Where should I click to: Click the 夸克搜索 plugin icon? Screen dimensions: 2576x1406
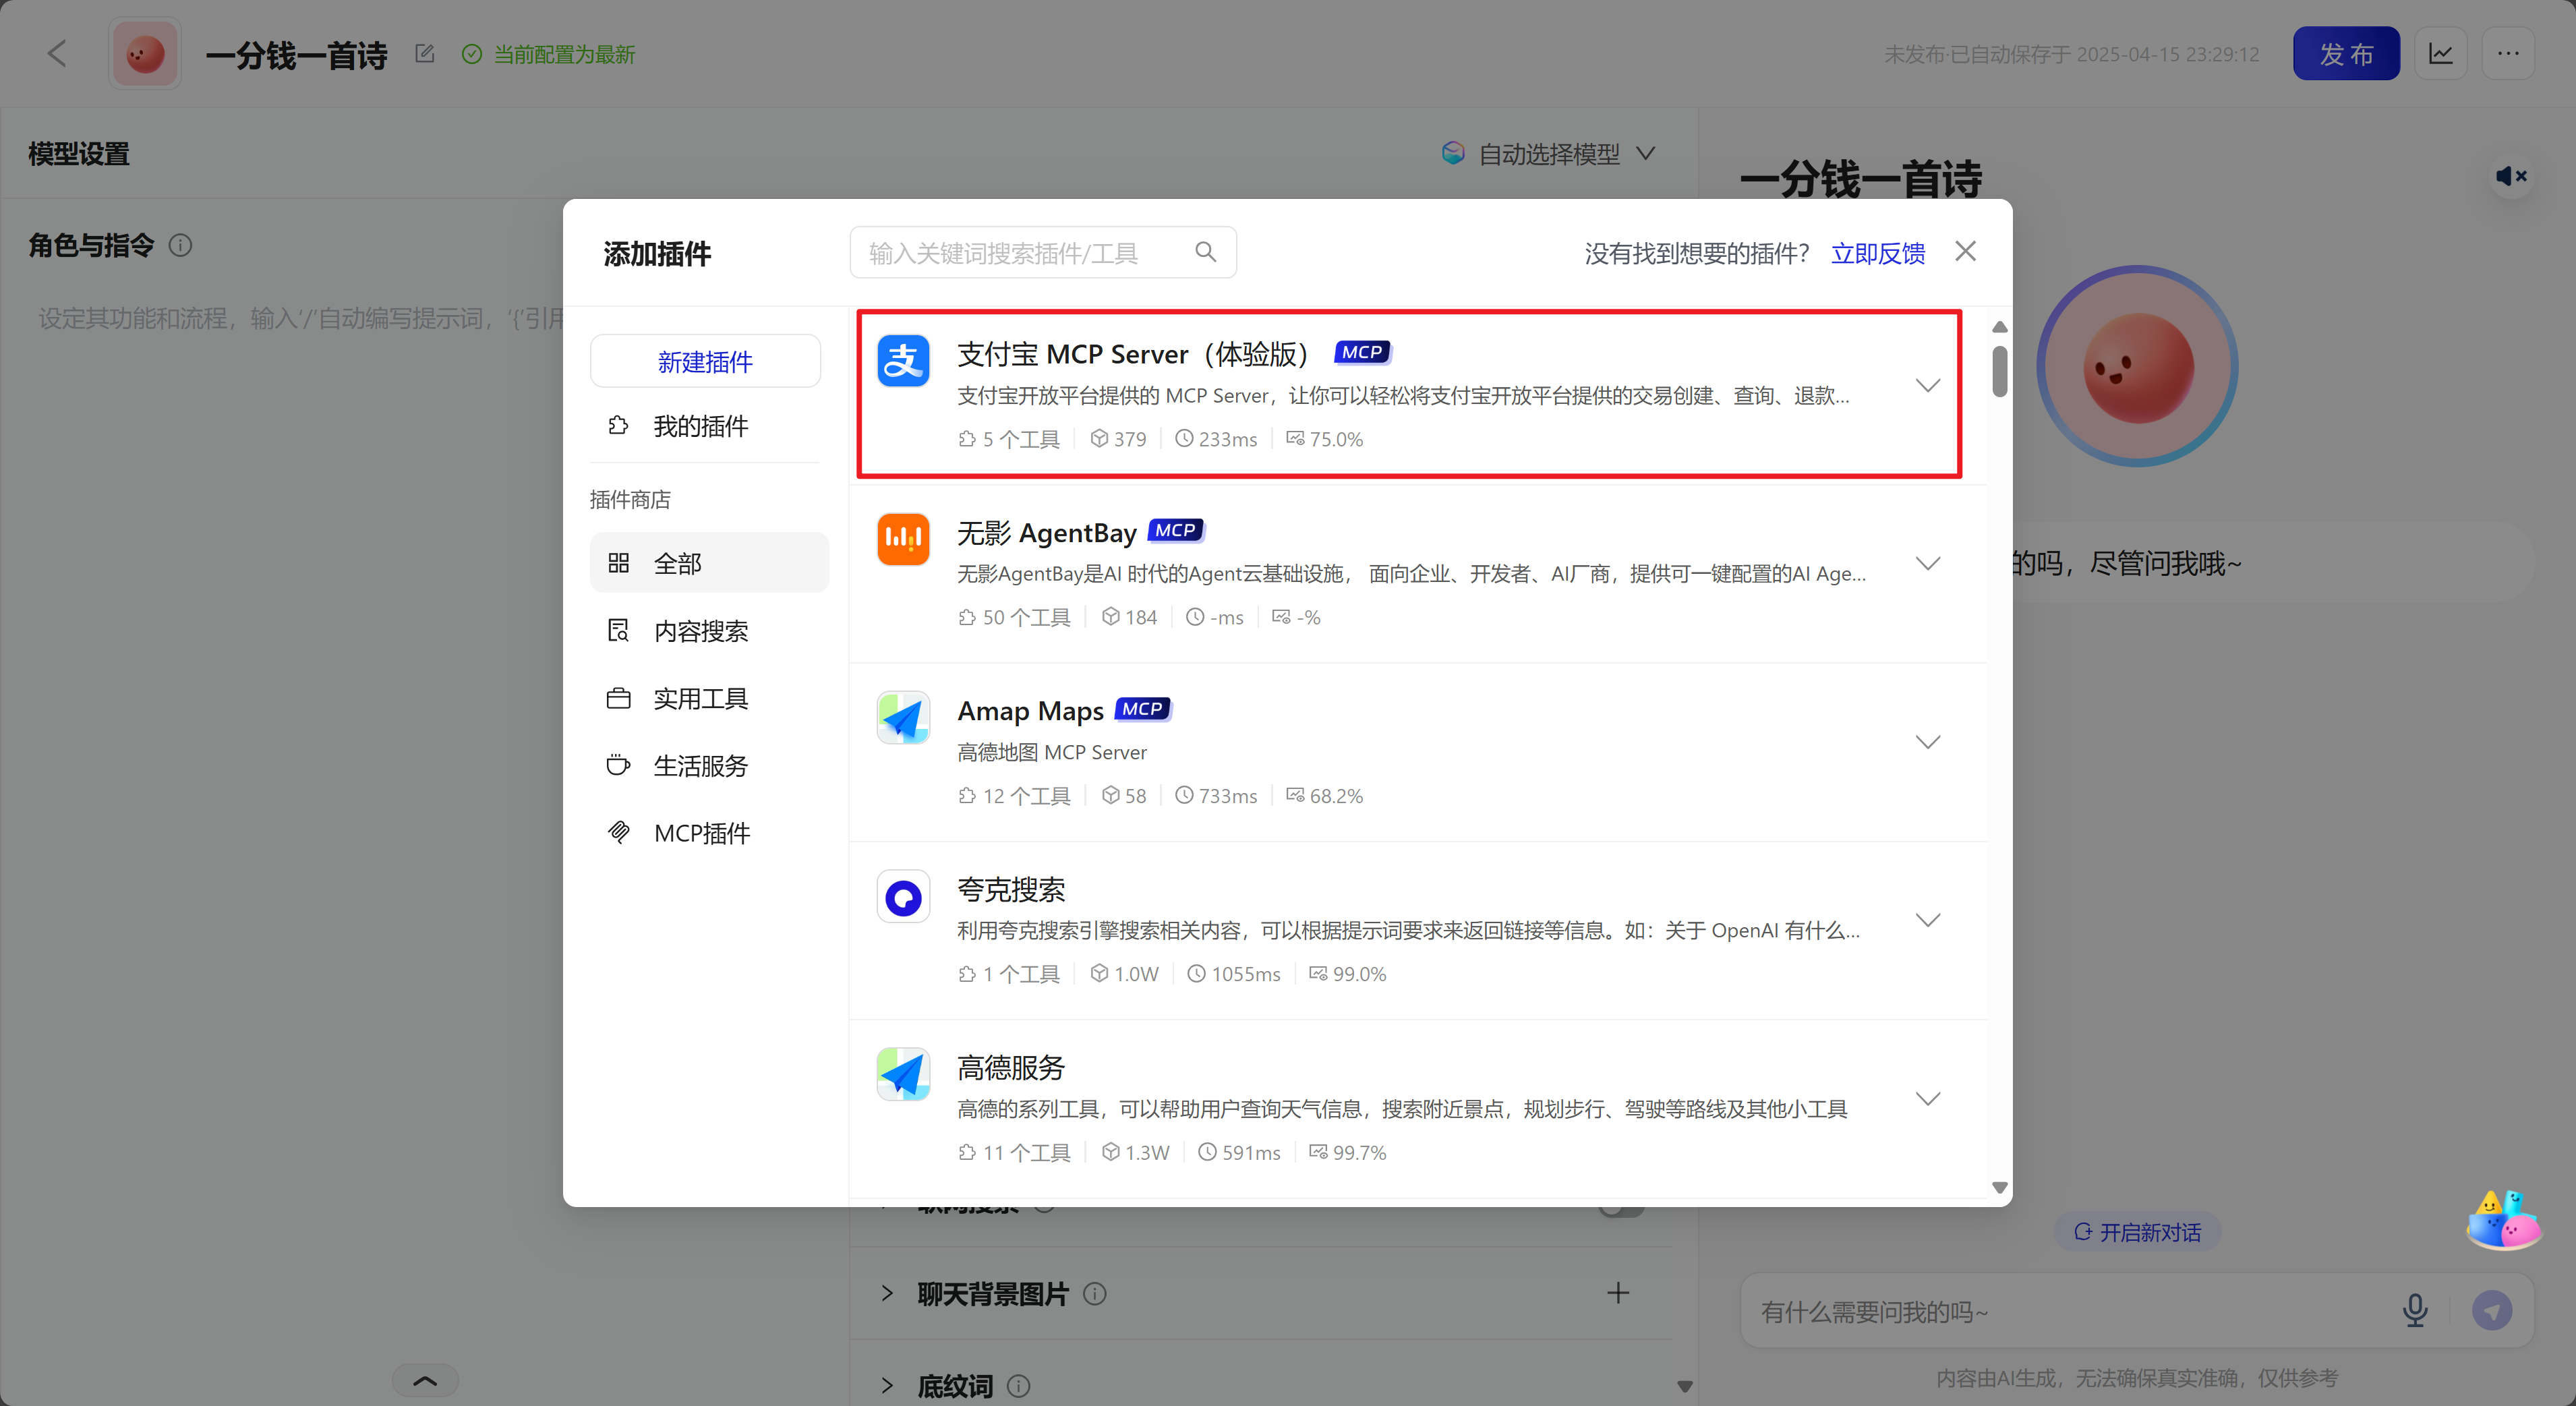pyautogui.click(x=903, y=896)
